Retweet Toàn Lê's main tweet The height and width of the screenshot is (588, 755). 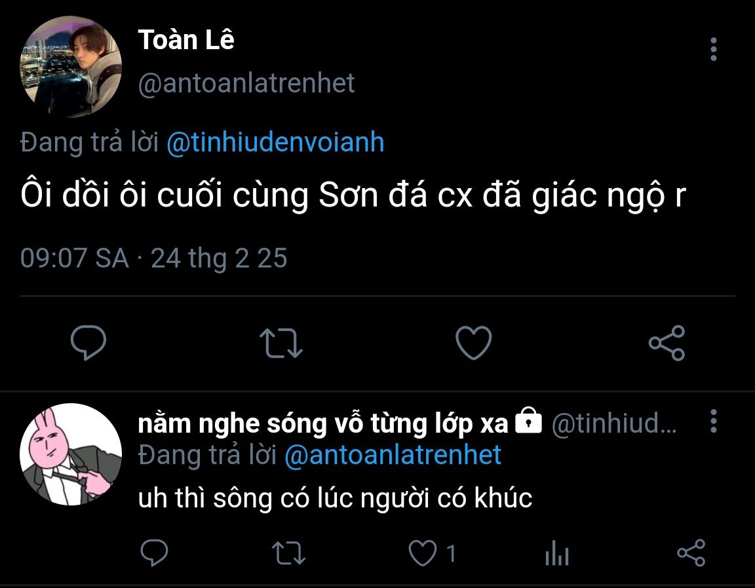tap(281, 343)
